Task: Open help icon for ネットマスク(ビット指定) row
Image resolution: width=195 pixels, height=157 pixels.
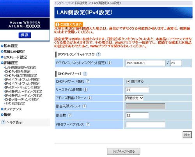Action: (110, 63)
